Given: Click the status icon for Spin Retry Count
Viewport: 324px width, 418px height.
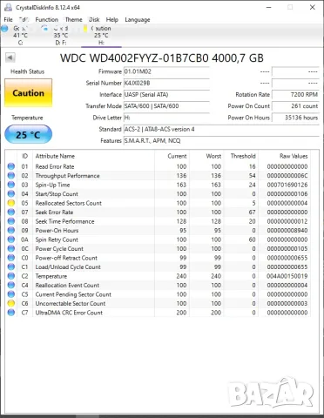Looking at the screenshot, I should (x=11, y=239).
